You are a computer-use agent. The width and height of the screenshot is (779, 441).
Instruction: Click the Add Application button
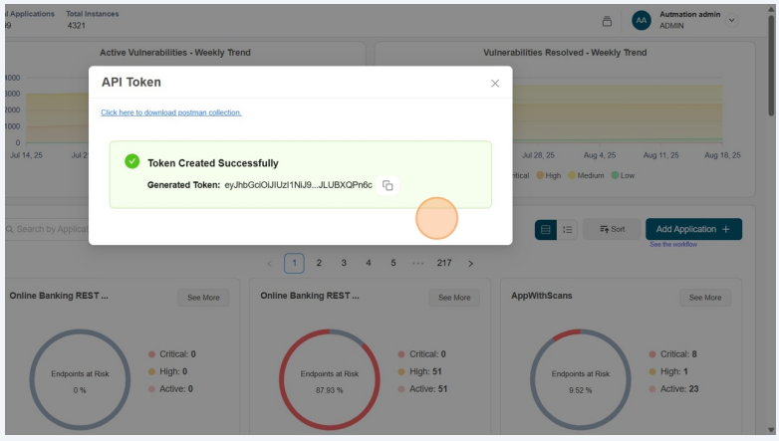[693, 229]
